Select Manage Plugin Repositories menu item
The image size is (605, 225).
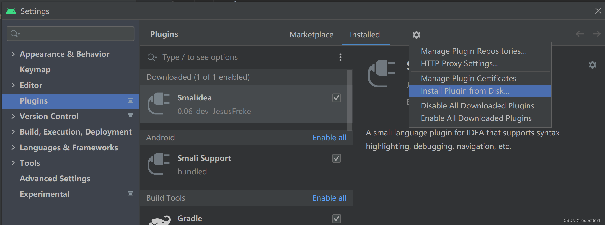pyautogui.click(x=480, y=51)
